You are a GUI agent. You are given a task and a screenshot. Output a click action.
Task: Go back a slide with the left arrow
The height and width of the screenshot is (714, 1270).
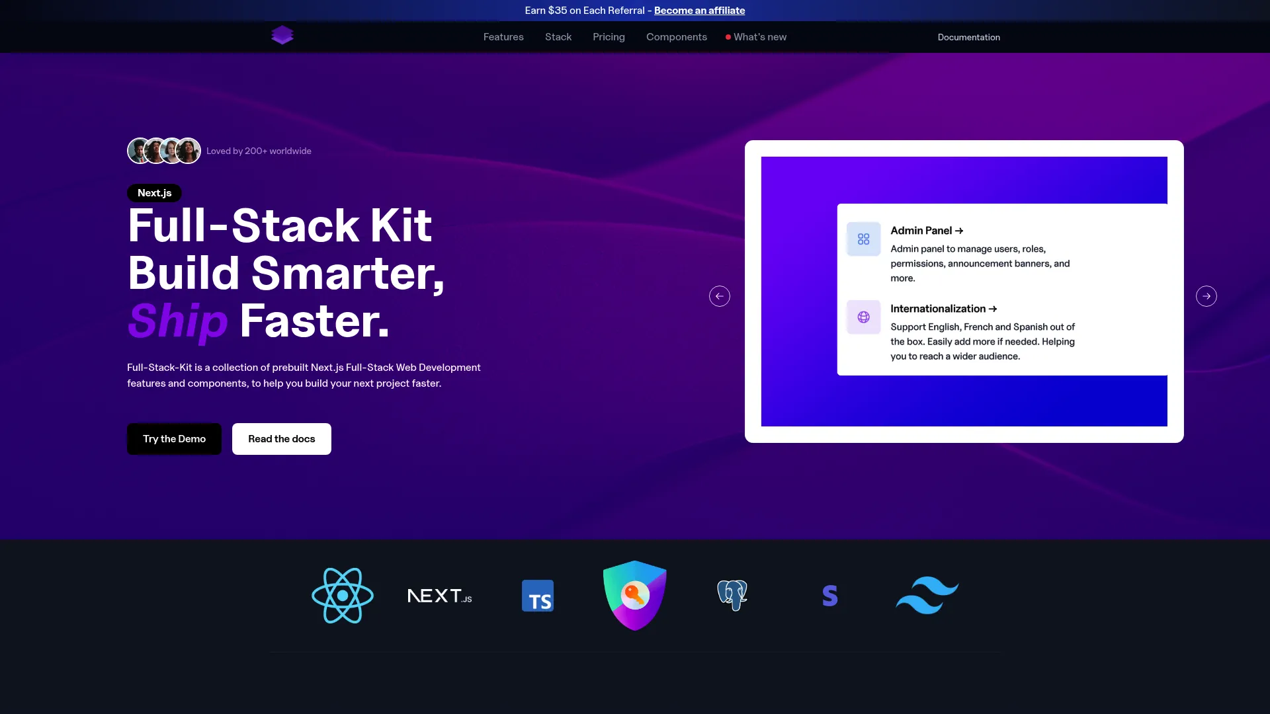[x=720, y=296]
